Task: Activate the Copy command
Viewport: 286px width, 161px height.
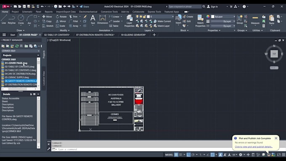Action: coord(47,21)
